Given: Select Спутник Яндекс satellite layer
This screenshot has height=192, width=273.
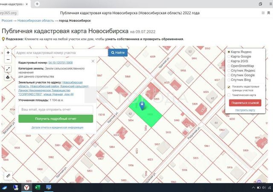Looking at the screenshot, I should (x=241, y=70).
